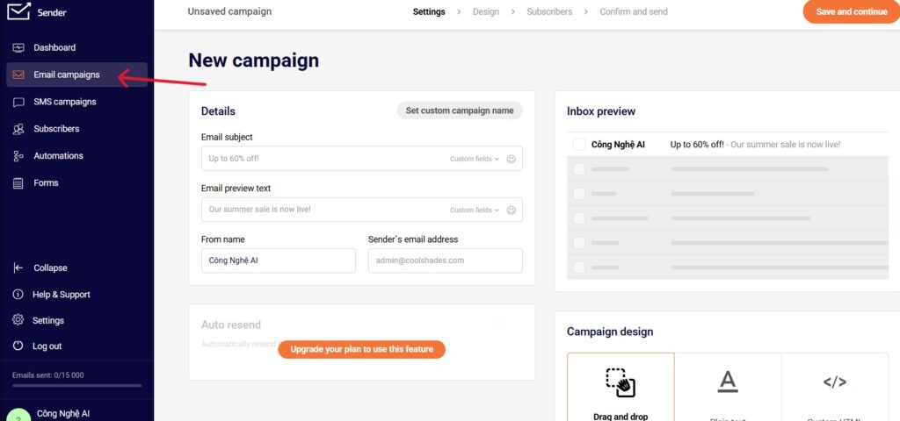
Task: Click the Sender's email address field
Action: [x=446, y=260]
